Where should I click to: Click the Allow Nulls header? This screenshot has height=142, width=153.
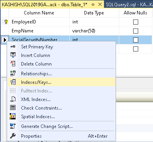[135, 13]
